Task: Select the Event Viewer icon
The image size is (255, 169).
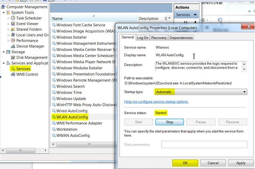Action: (x=13, y=24)
